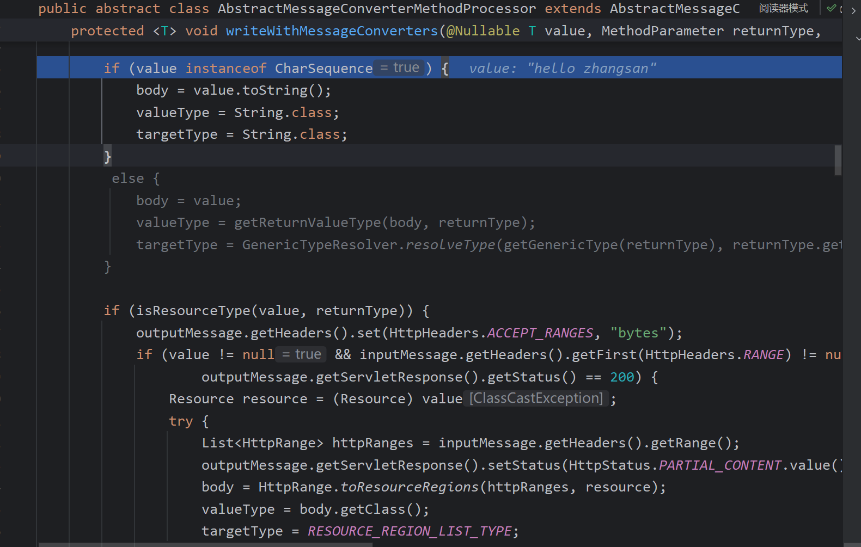Click the "bytes" string literal

[x=638, y=333]
